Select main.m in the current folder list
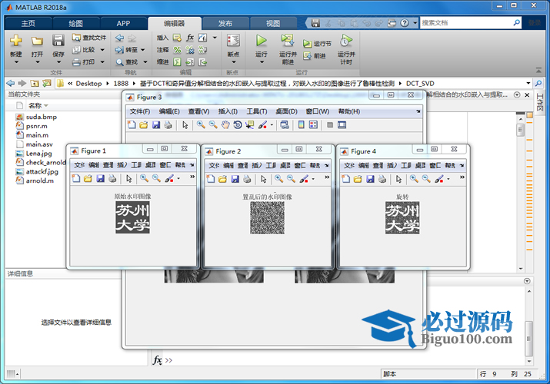 click(37, 134)
